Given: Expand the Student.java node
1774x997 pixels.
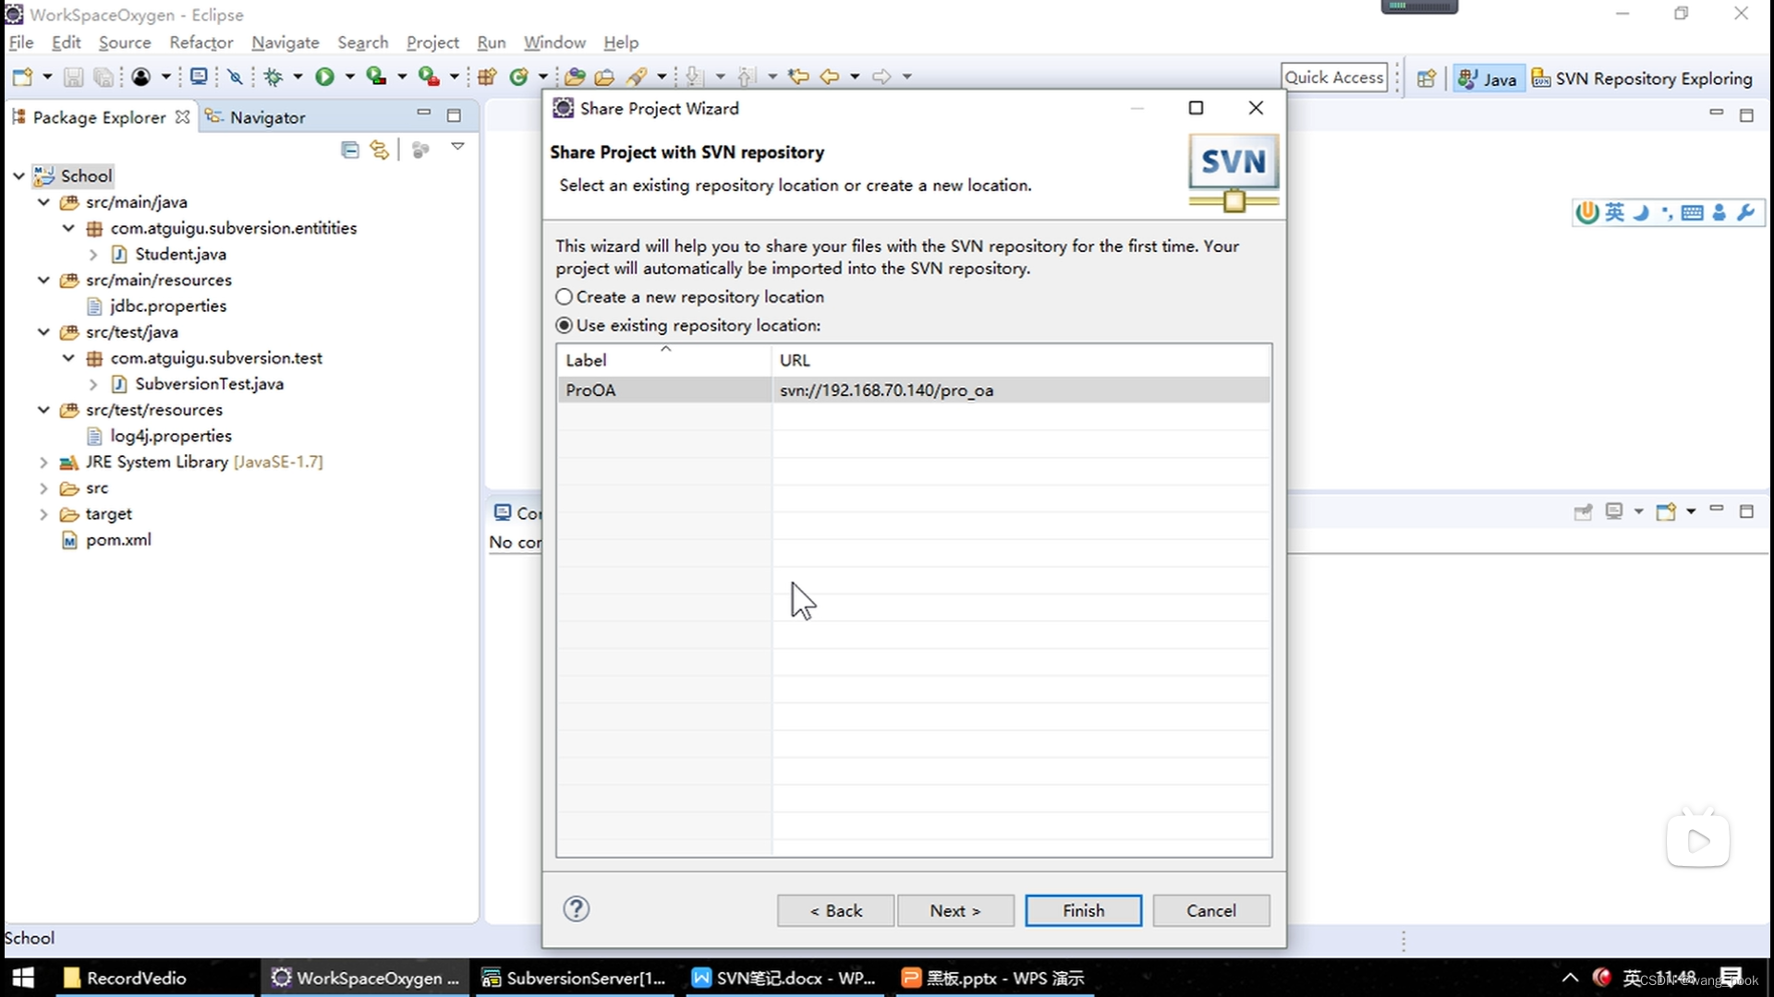Looking at the screenshot, I should point(93,254).
